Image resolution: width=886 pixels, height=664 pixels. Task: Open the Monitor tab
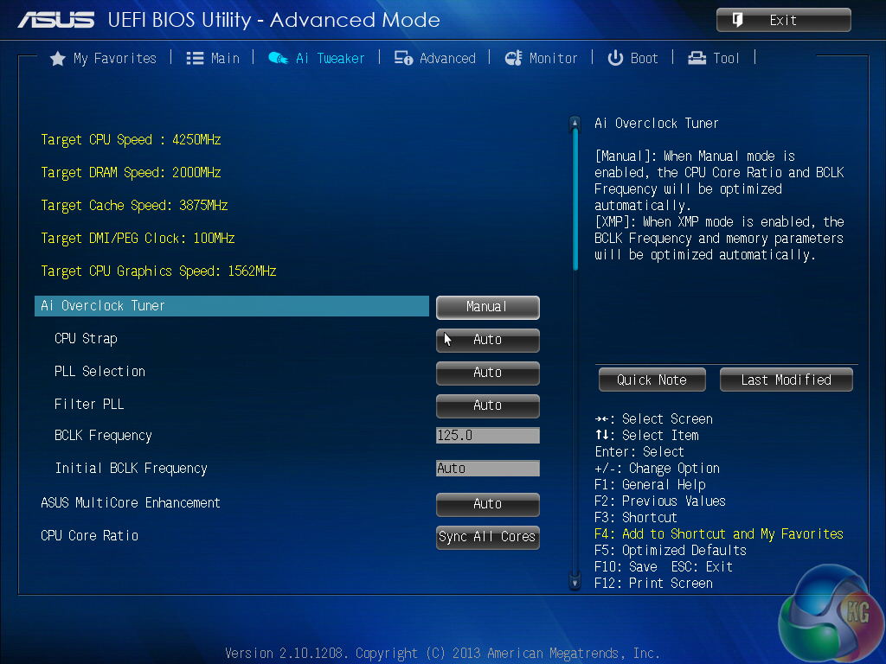point(553,58)
